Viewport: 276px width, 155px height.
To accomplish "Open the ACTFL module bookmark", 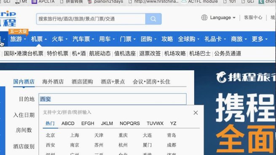I will [x=200, y=2].
